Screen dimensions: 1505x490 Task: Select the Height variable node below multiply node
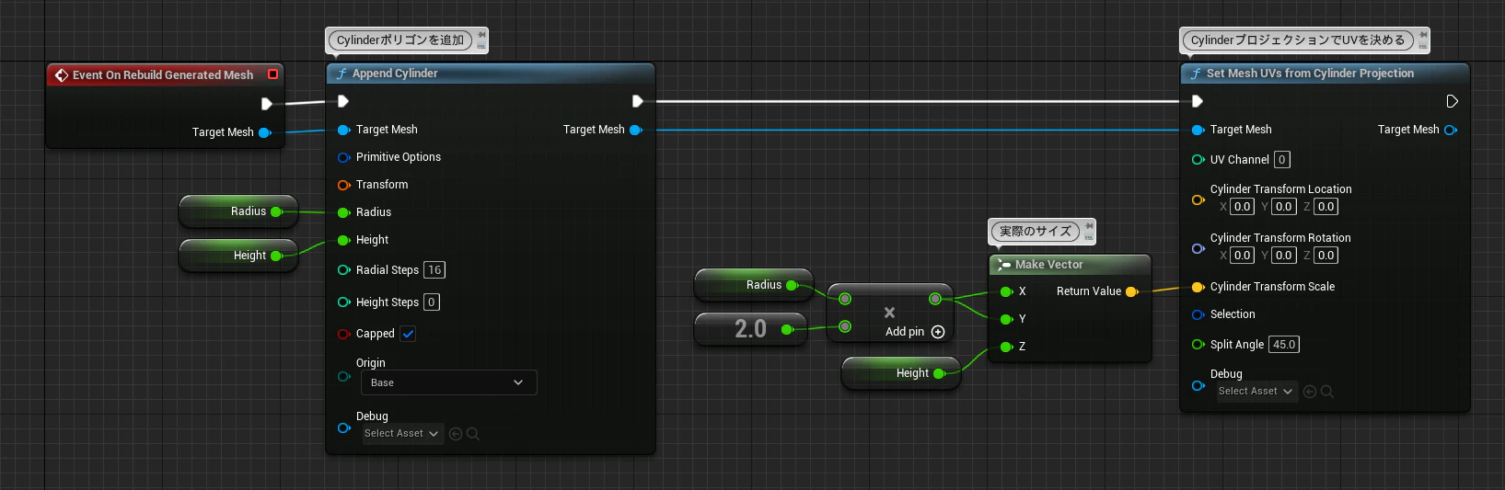click(901, 373)
